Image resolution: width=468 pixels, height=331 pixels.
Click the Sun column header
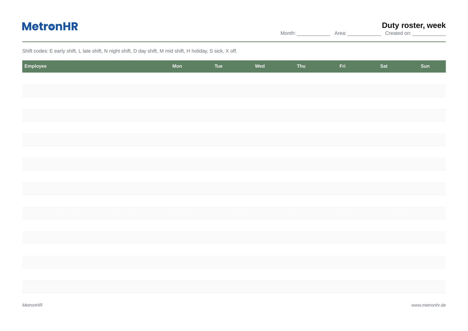click(x=425, y=66)
